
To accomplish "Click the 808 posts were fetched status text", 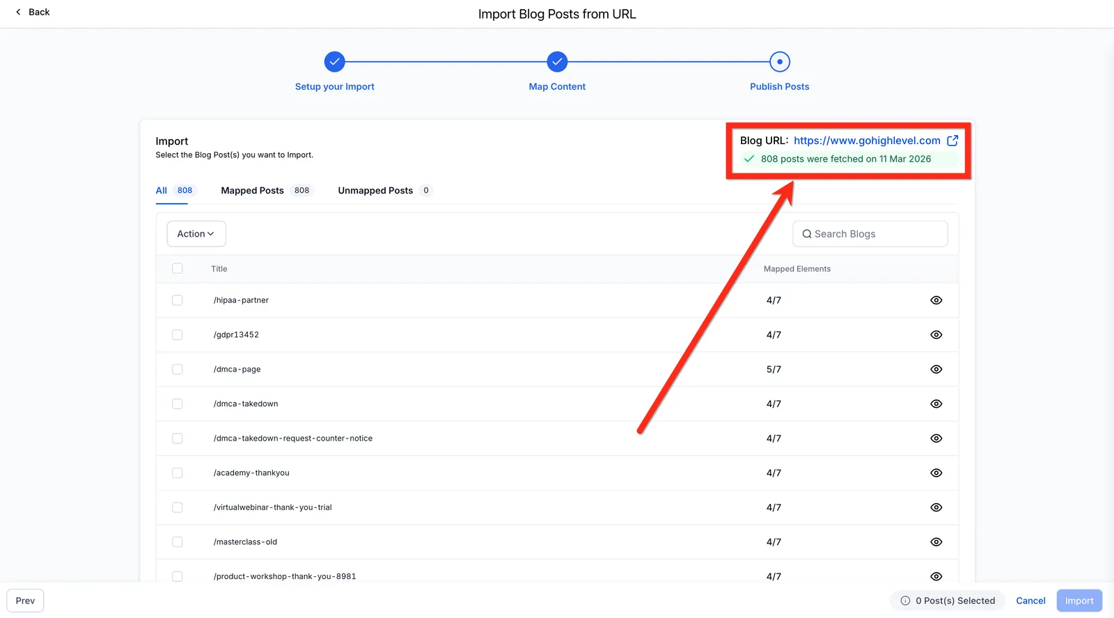I will click(846, 159).
